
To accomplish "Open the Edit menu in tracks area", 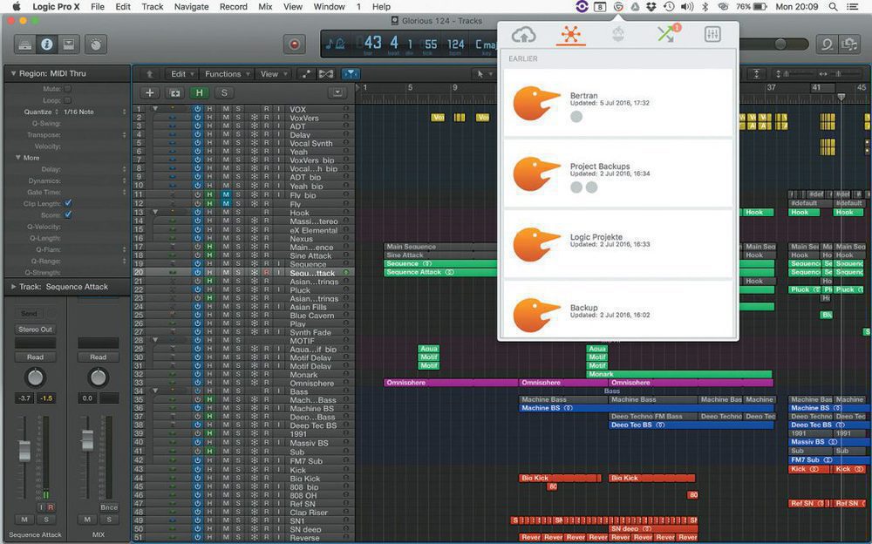I will 183,74.
